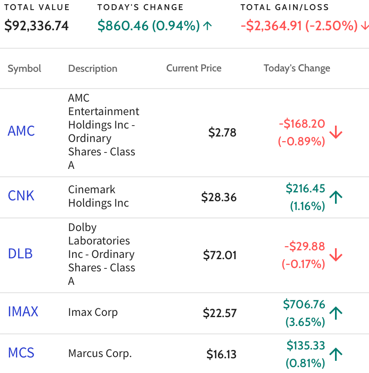This screenshot has width=369, height=373.
Task: Open the AMC ticker symbol link
Action: 21,131
